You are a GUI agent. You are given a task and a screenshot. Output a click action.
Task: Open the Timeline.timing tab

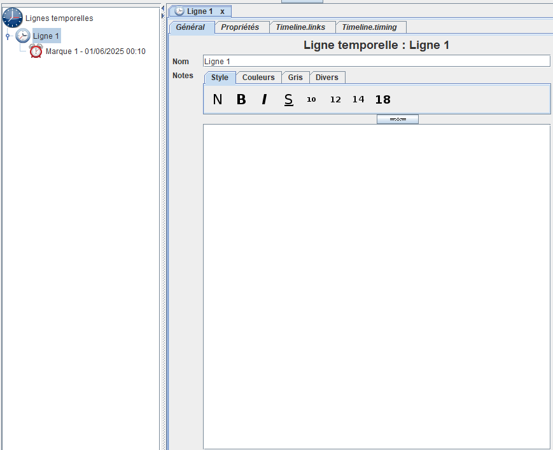pos(370,27)
